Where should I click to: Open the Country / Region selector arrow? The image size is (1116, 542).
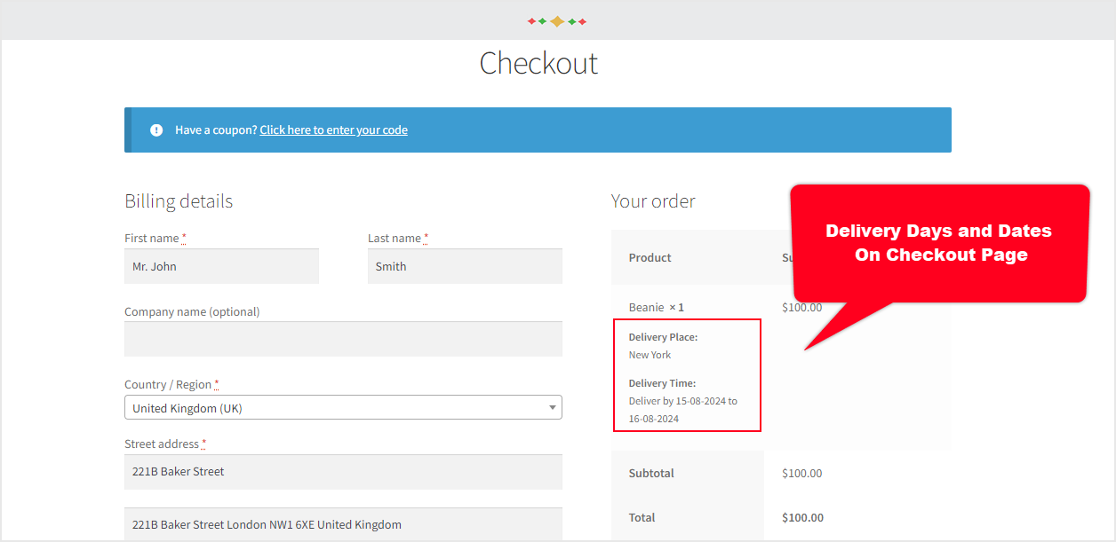[x=551, y=406]
